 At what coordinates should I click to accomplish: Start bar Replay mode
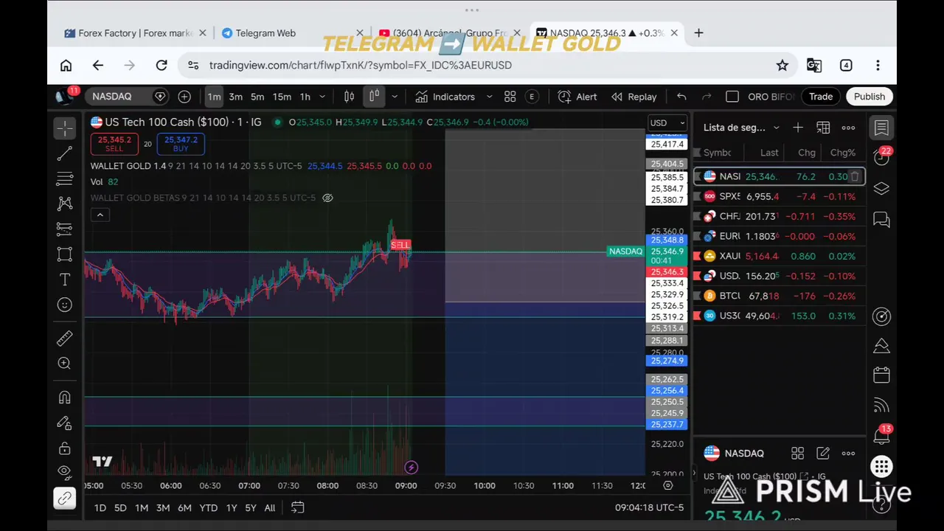[634, 97]
